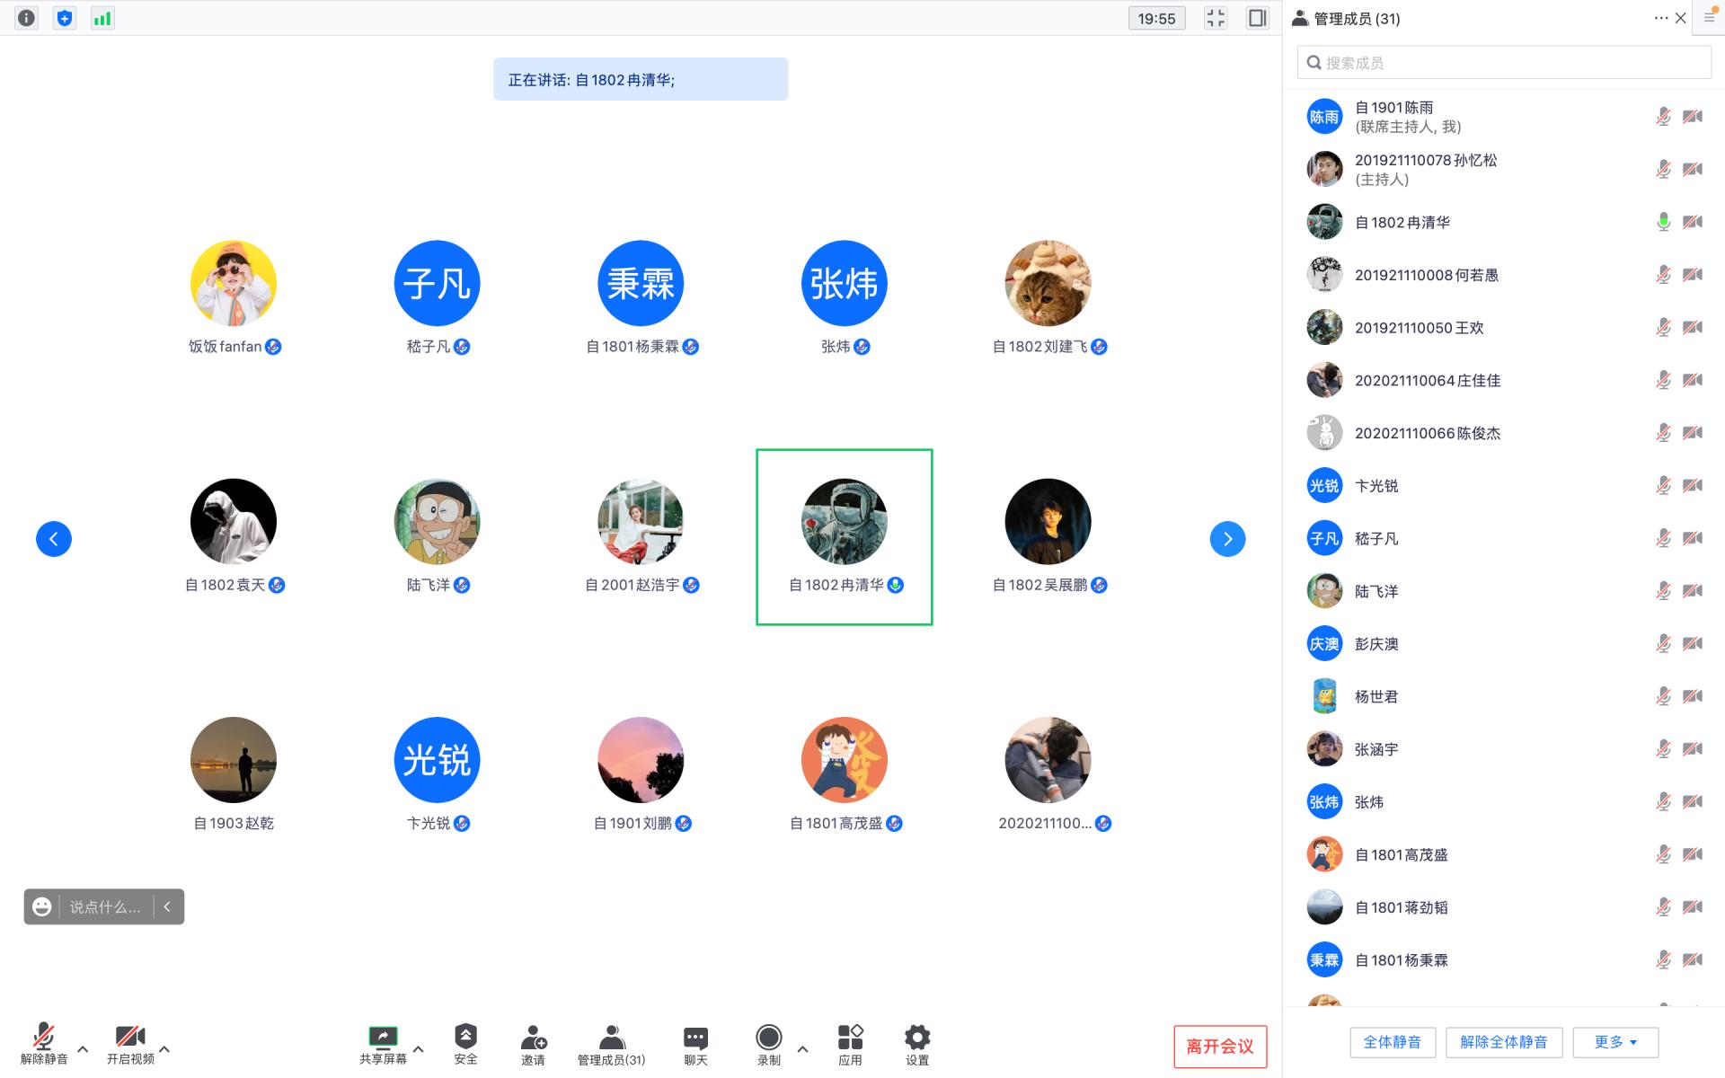Screen dimensions: 1725x1078
Task: Click the Invite (邀请) icon
Action: [x=533, y=1045]
